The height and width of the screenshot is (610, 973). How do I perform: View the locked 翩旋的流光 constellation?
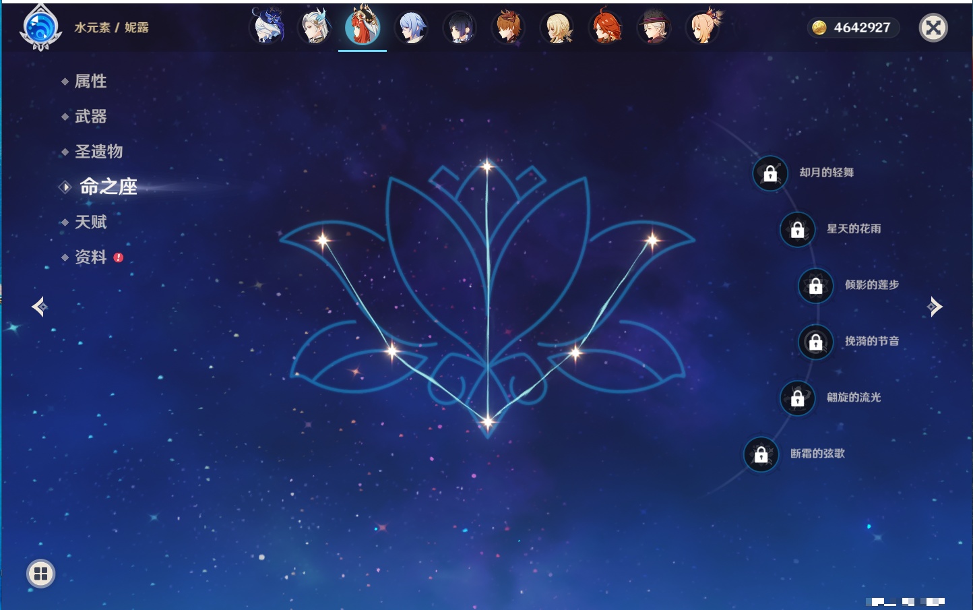pos(798,398)
